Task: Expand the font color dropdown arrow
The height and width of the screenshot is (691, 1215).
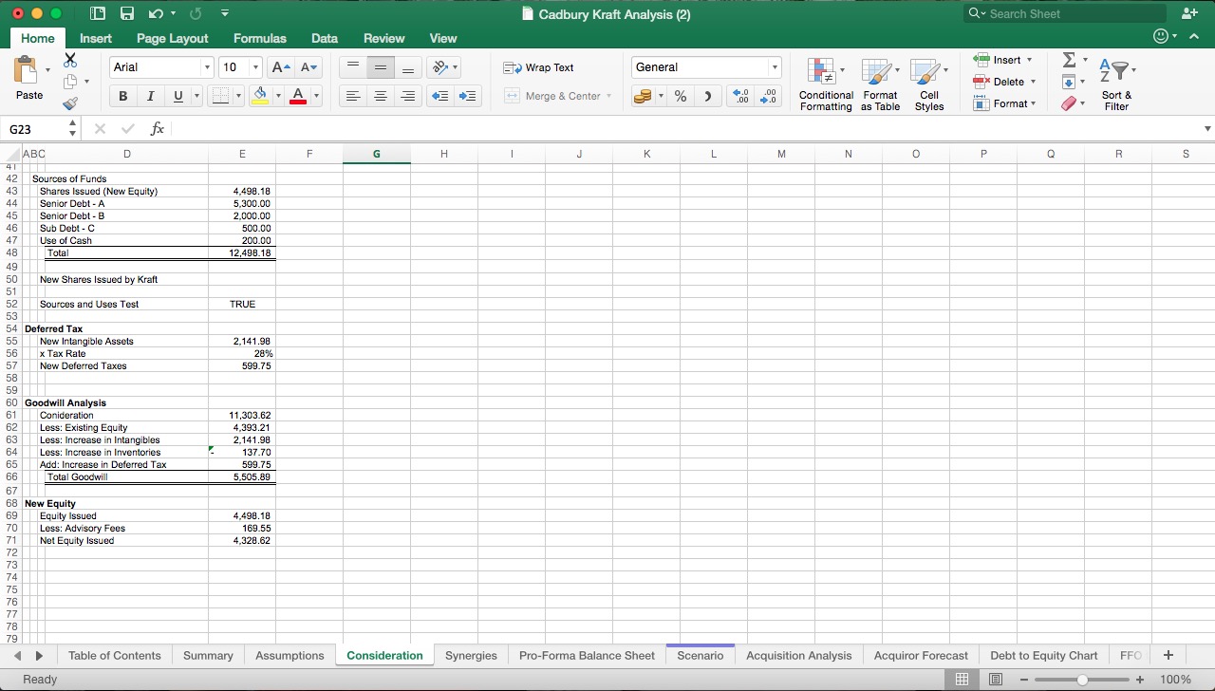Action: coord(316,96)
